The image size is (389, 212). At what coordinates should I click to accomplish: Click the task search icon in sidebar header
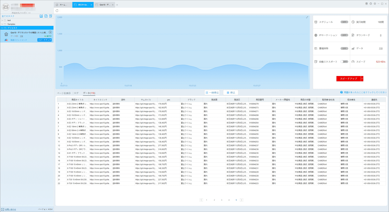coord(51,16)
